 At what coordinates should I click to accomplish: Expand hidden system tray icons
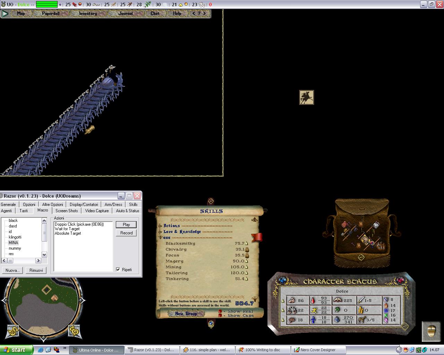click(x=399, y=350)
